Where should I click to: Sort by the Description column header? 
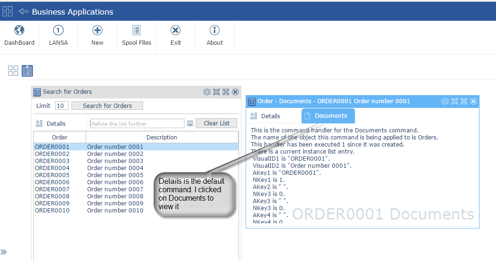(x=162, y=137)
